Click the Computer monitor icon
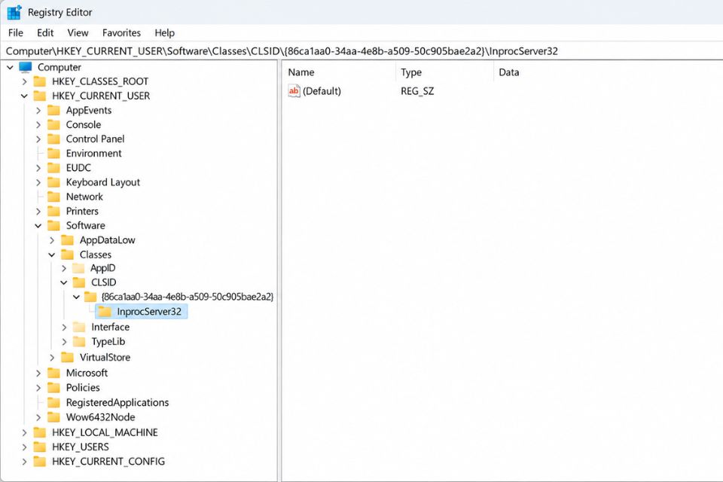Screen dimensions: 723x482 26,67
